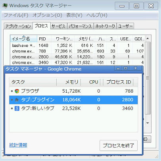Select chrome.exe row with PID 3460
The image size is (161, 161).
78,62
